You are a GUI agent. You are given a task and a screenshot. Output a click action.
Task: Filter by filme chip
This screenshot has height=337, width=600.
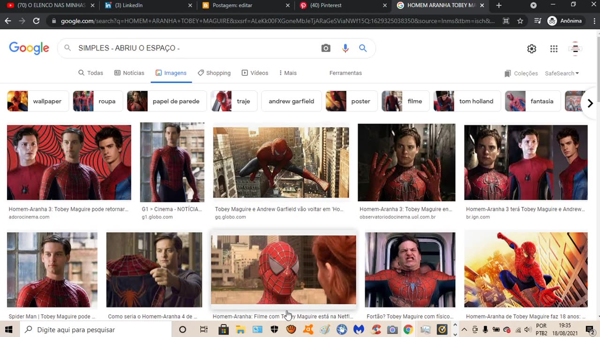pyautogui.click(x=405, y=101)
